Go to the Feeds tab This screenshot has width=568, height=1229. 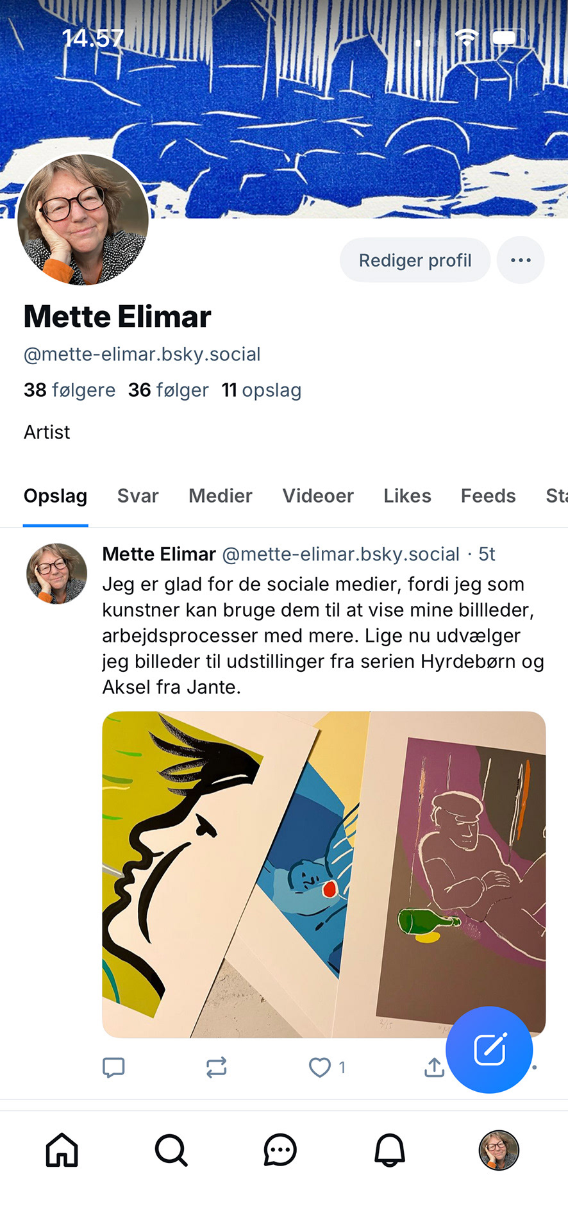[x=488, y=496]
